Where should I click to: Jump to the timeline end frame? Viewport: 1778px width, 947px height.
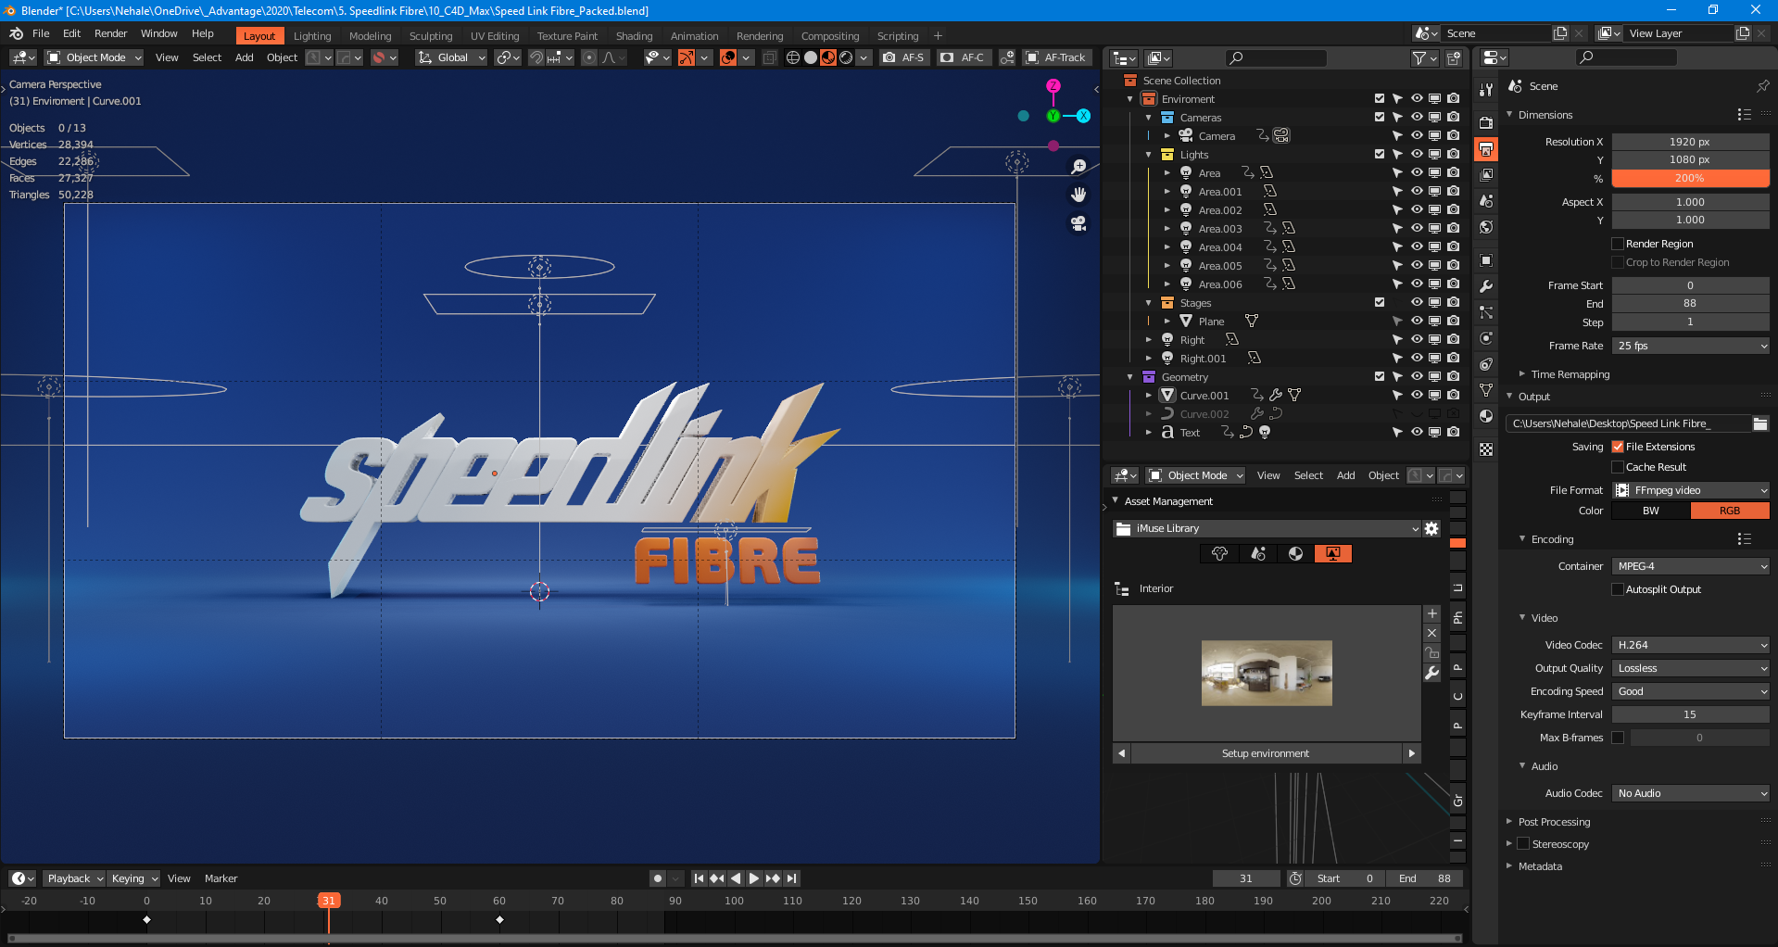(791, 878)
